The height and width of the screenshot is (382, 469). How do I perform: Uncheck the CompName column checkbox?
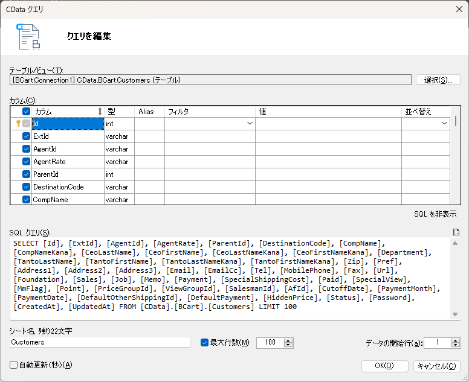point(27,200)
